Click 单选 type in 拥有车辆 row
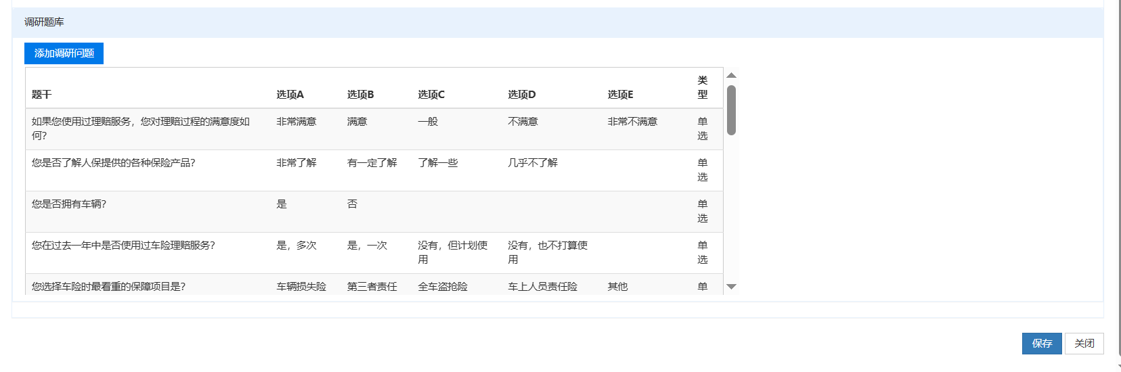Screen dimensions: 1121x372 click(x=703, y=211)
